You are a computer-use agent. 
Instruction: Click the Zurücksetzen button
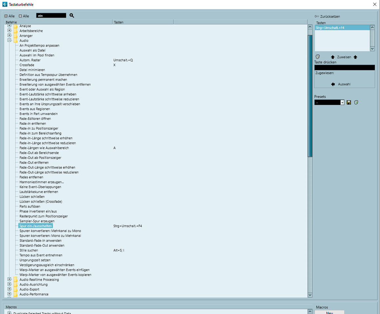[x=327, y=16]
